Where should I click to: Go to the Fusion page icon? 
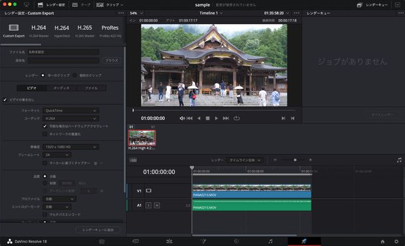tap(203, 241)
